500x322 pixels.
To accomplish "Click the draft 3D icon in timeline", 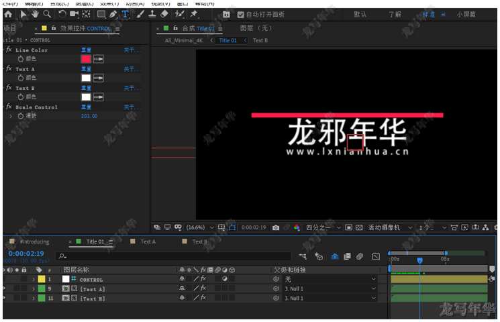I will (x=319, y=256).
